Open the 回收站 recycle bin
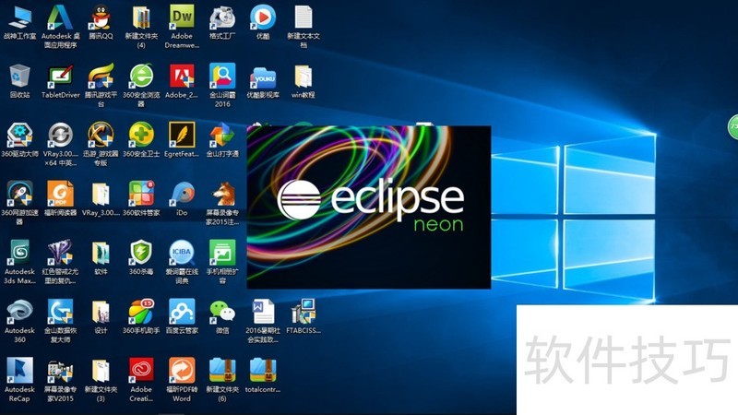The height and width of the screenshot is (415, 738). [19, 77]
